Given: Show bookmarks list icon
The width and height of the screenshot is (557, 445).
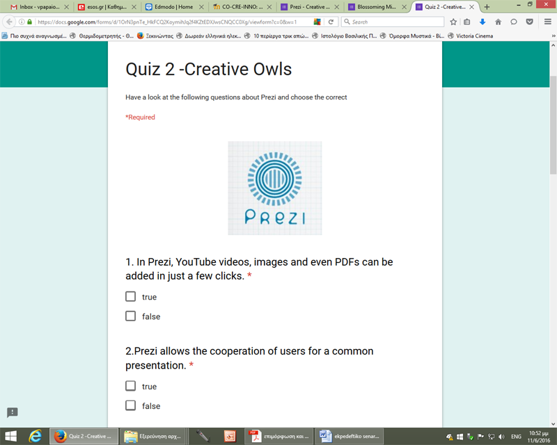Looking at the screenshot, I should click(x=466, y=22).
